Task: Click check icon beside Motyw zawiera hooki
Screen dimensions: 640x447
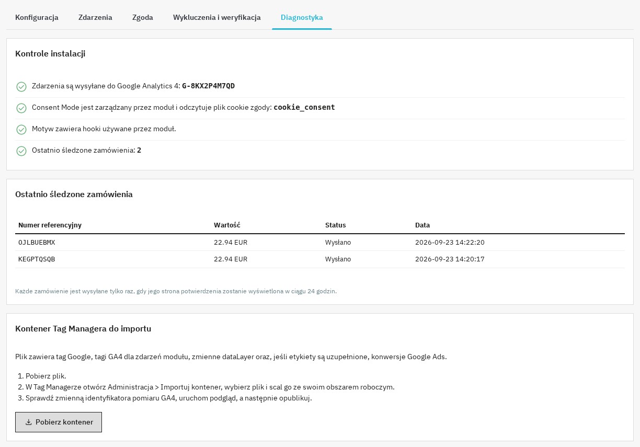Action: coord(21,130)
